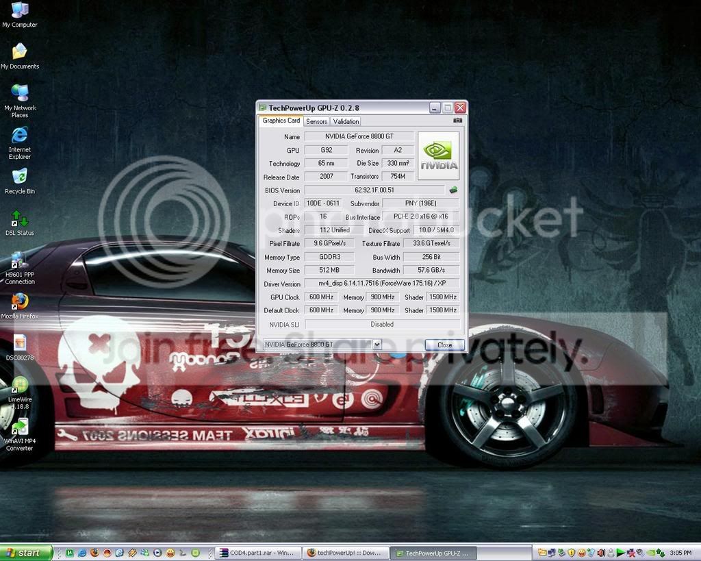
Task: Click the NVIDIA logo in GPU-Z
Action: [x=438, y=155]
